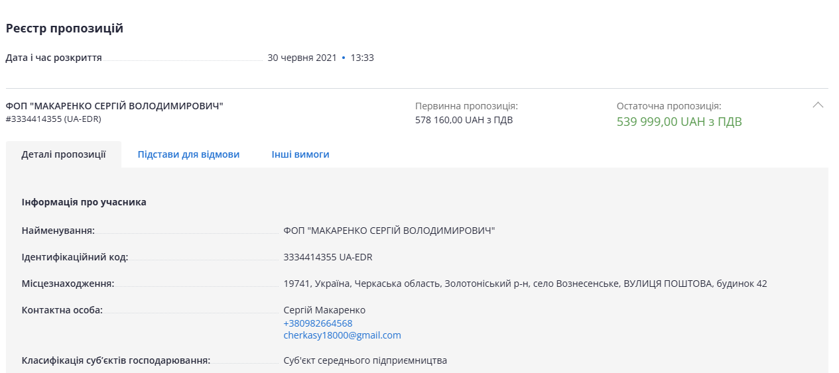Click the #3334414355 (UA-EDR) code under bidder name
Image resolution: width=839 pixels, height=373 pixels.
point(53,119)
